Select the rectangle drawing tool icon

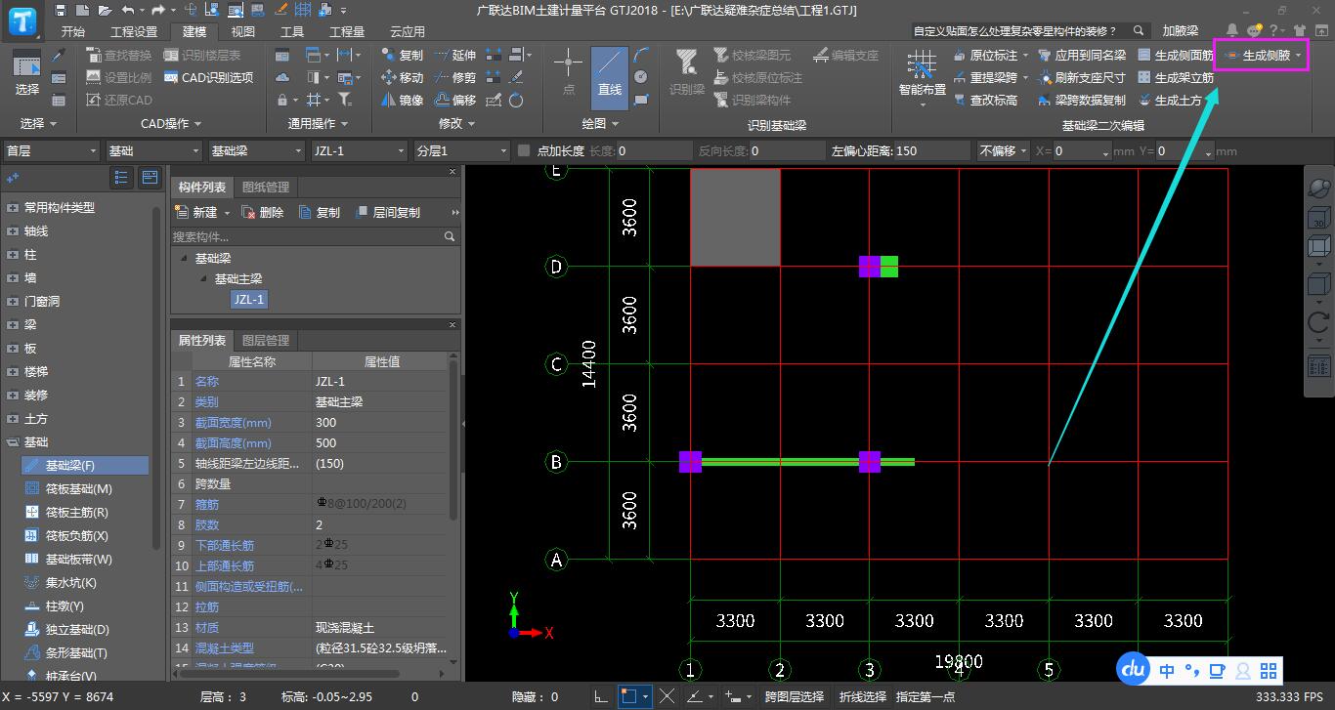coord(641,100)
